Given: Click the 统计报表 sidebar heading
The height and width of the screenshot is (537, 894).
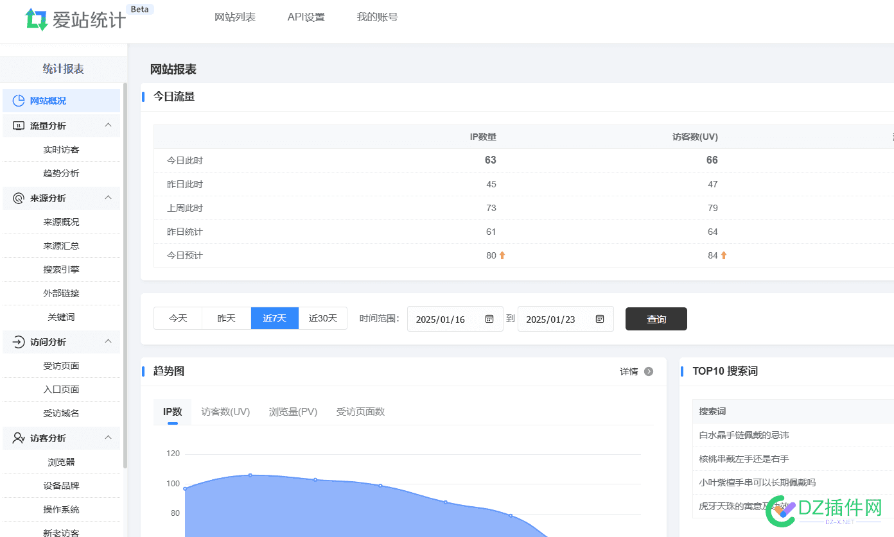Looking at the screenshot, I should 63,69.
